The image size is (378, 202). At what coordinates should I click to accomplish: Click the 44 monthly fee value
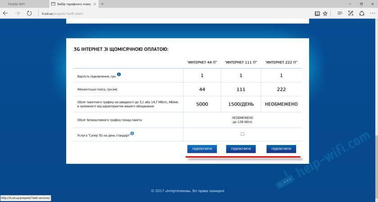pyautogui.click(x=202, y=89)
